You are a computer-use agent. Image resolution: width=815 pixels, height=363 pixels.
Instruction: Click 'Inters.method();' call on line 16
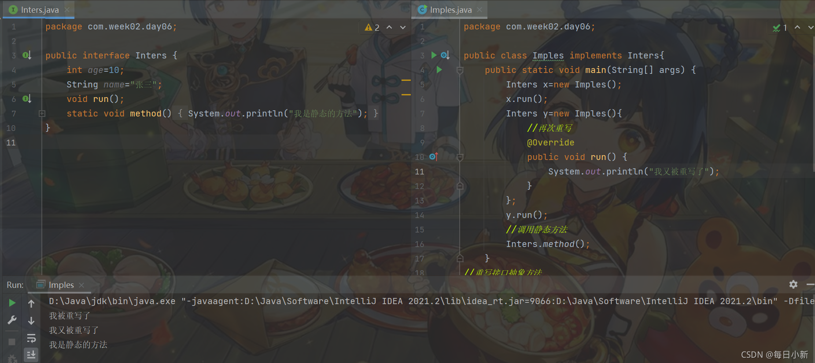(548, 244)
